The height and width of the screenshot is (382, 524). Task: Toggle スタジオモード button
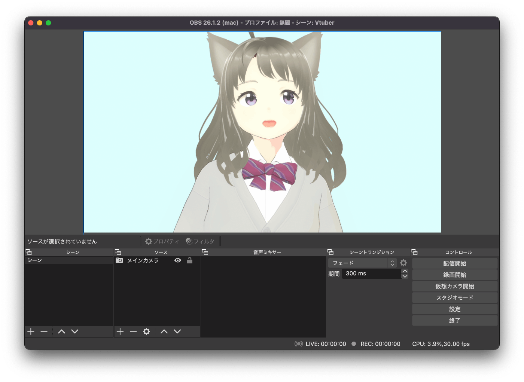(455, 298)
